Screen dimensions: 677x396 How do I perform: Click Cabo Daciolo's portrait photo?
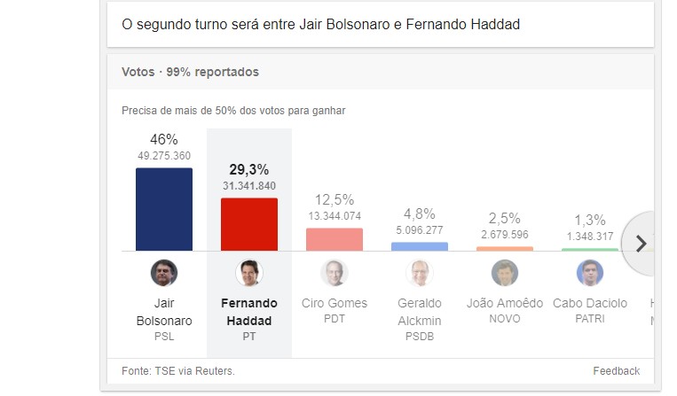click(x=590, y=273)
